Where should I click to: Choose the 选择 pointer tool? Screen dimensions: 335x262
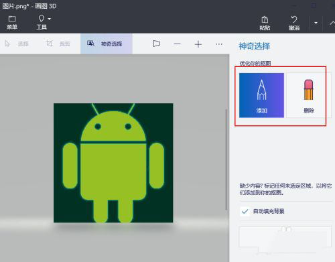pyautogui.click(x=17, y=44)
